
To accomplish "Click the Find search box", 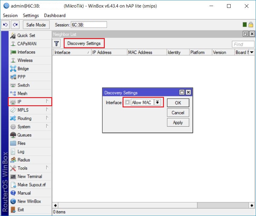I will point(243,44).
